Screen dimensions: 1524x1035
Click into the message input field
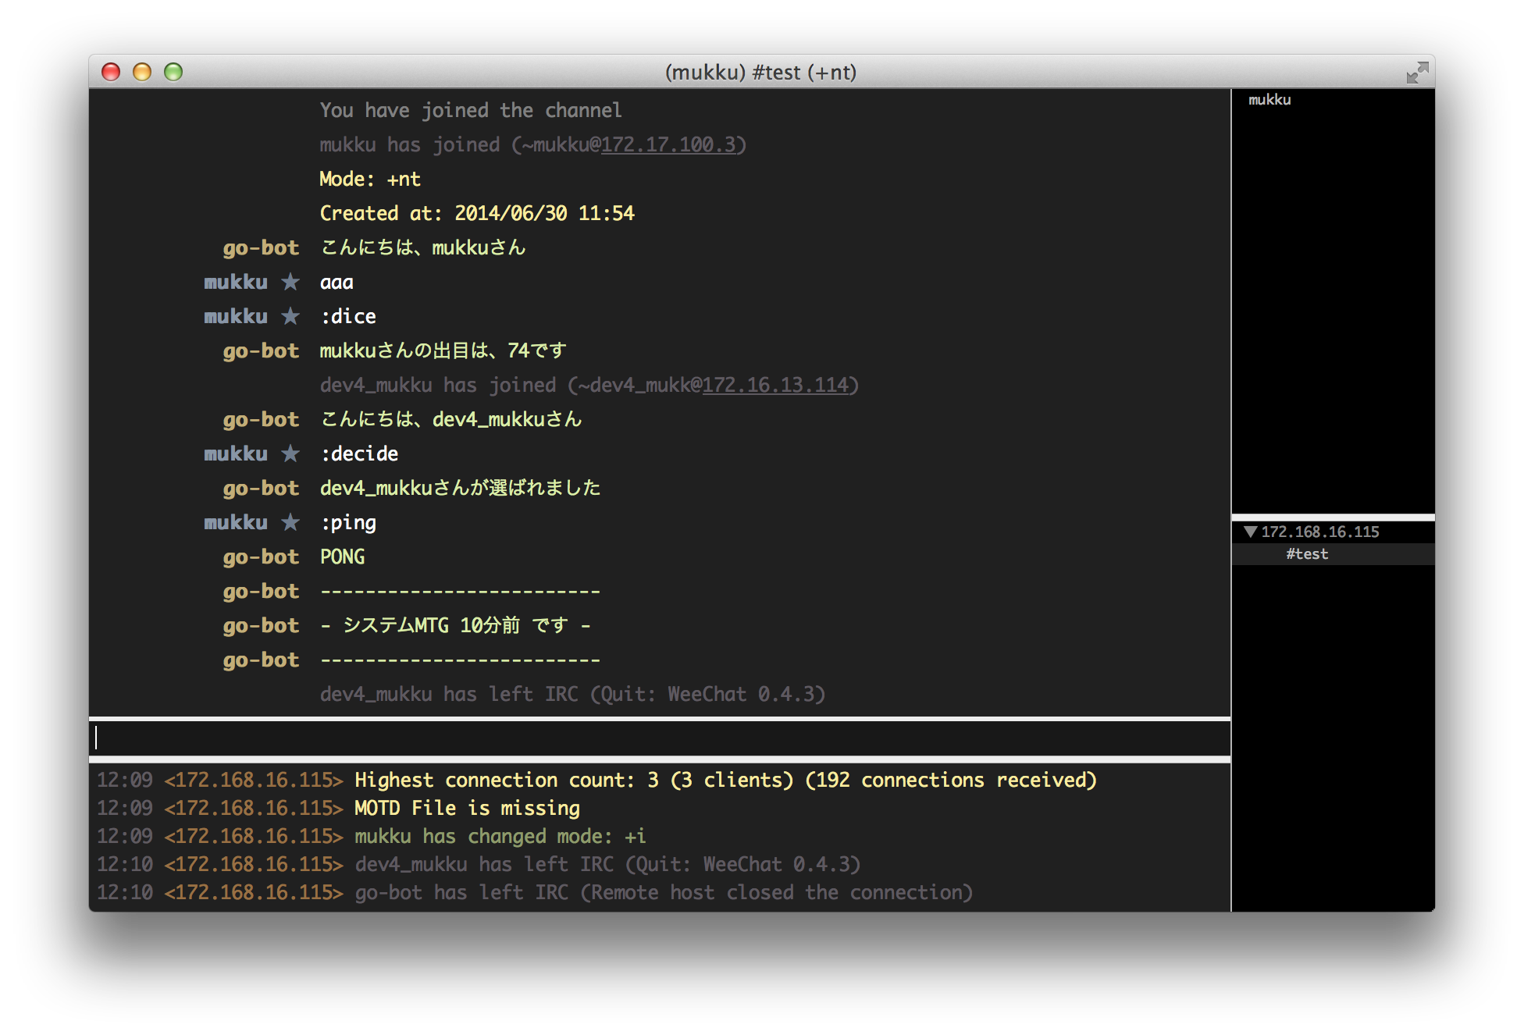click(660, 738)
